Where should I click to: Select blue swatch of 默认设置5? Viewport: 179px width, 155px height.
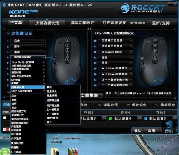[x=146, y=119]
